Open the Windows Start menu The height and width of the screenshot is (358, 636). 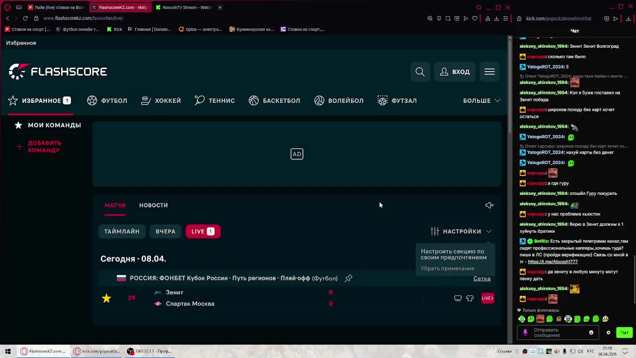pyautogui.click(x=7, y=352)
